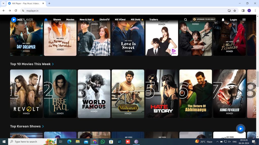259x145 pixels.
Task: Reload the page in browser
Action: (x=16, y=11)
